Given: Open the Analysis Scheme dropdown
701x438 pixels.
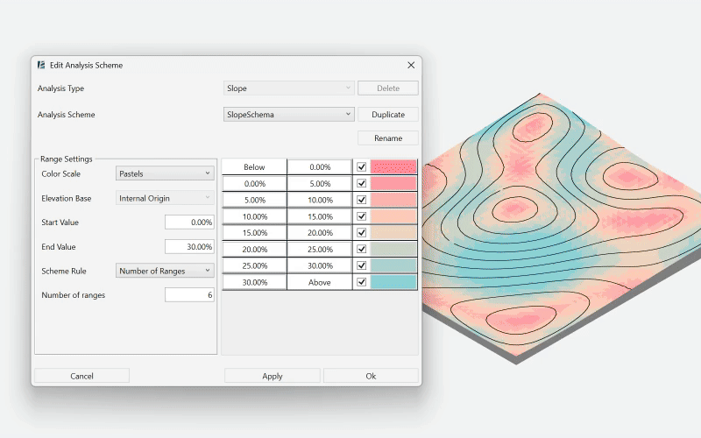Looking at the screenshot, I should [x=288, y=114].
